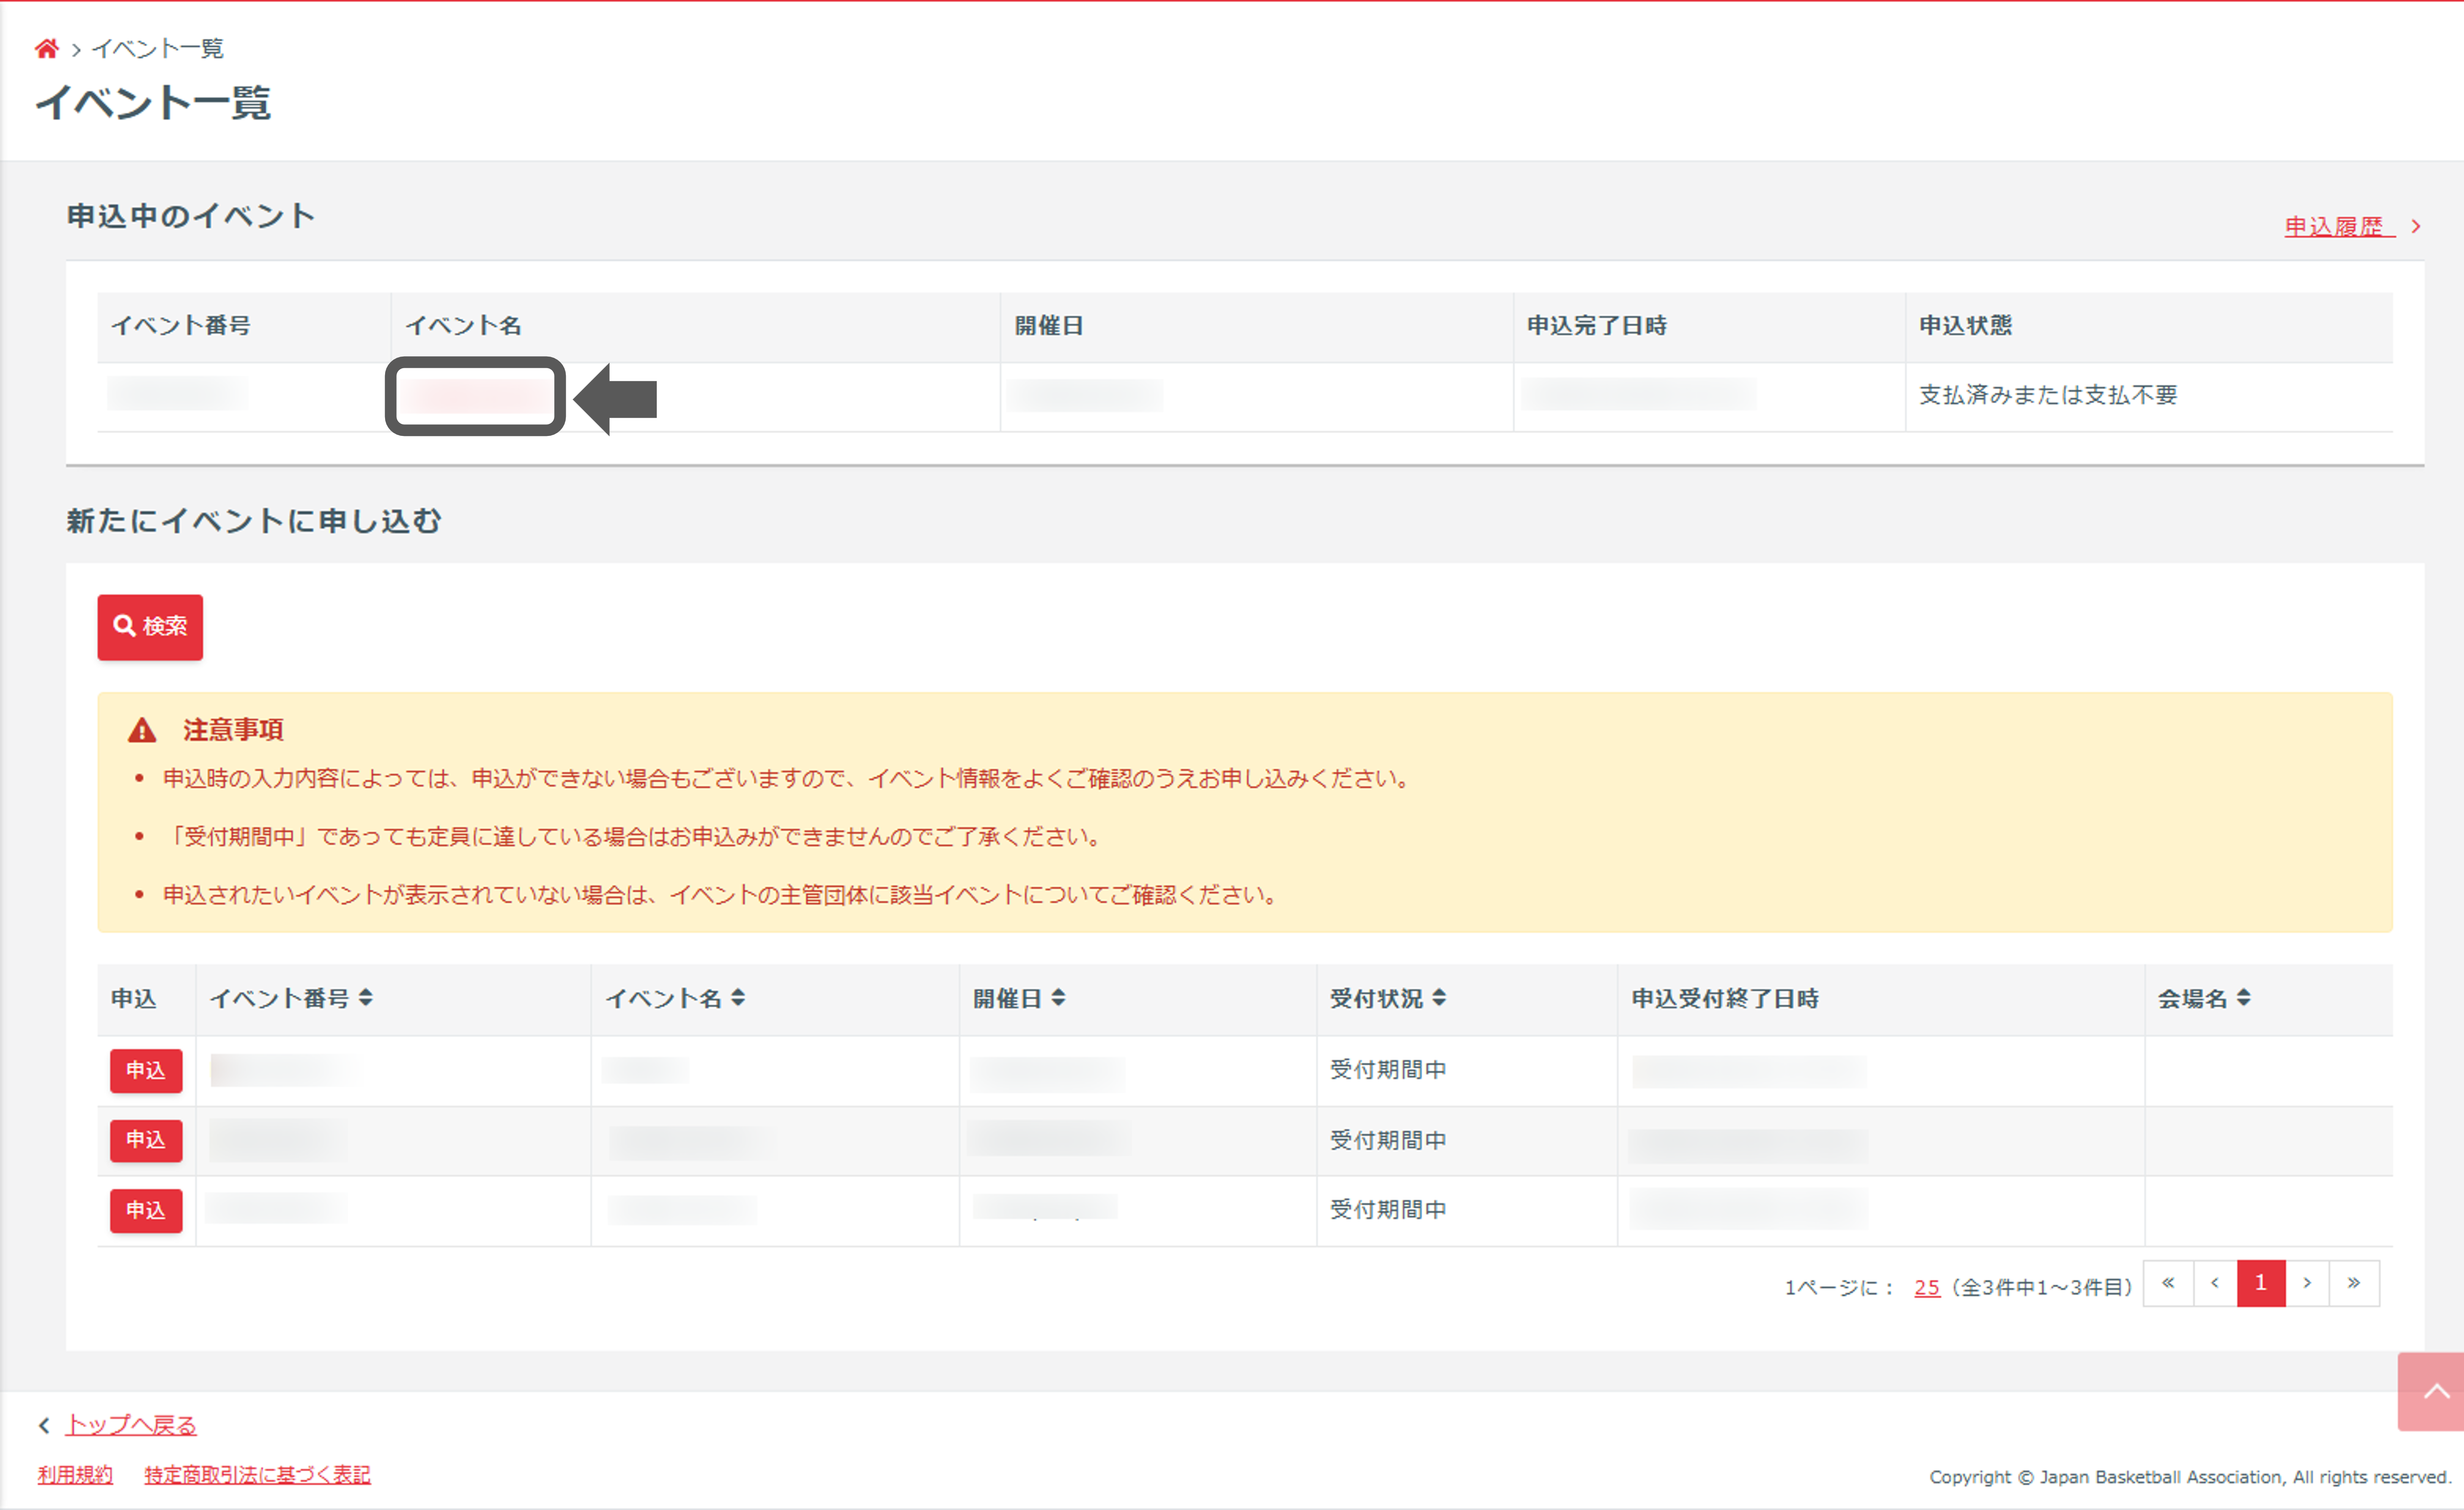Open トップへ戻る link
Screen dimensions: 2464x1510
(x=131, y=1425)
